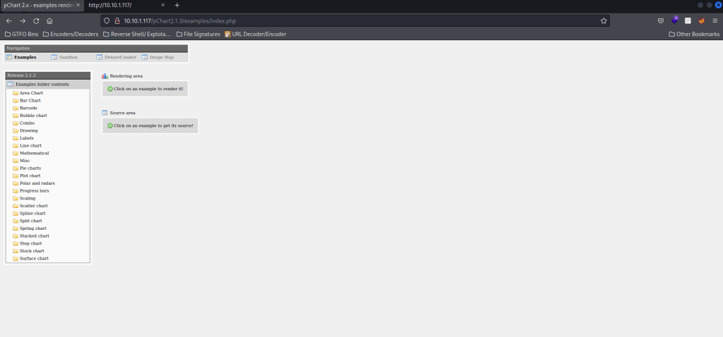Open the Firefox hamburger menu

tap(715, 21)
